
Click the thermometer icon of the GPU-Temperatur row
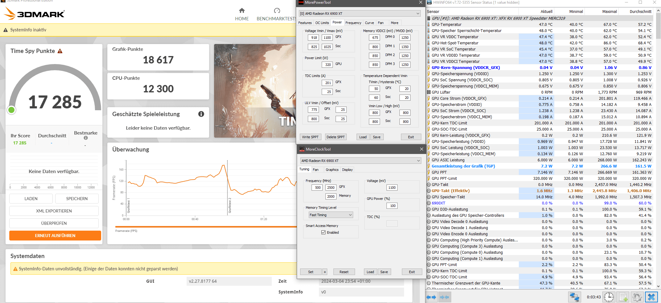click(x=428, y=24)
